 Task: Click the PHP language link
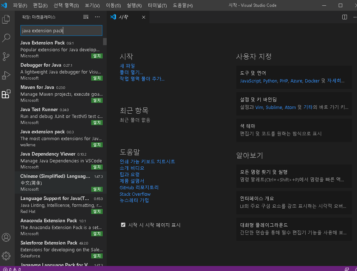tap(284, 81)
